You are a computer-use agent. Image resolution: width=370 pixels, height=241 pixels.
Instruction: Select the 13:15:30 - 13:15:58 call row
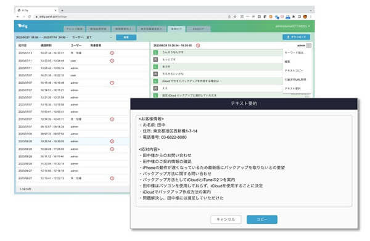pos(73,105)
